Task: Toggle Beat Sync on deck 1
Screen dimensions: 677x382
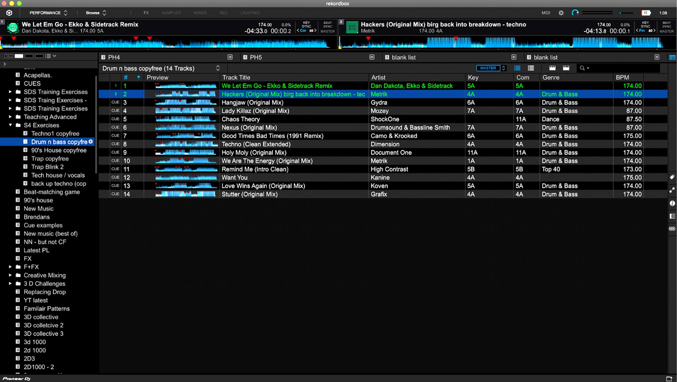Action: (x=328, y=24)
